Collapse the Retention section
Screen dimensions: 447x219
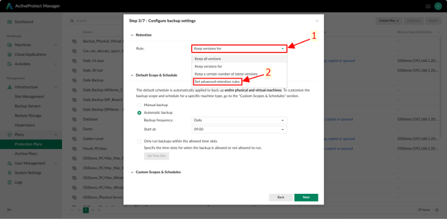pos(132,35)
